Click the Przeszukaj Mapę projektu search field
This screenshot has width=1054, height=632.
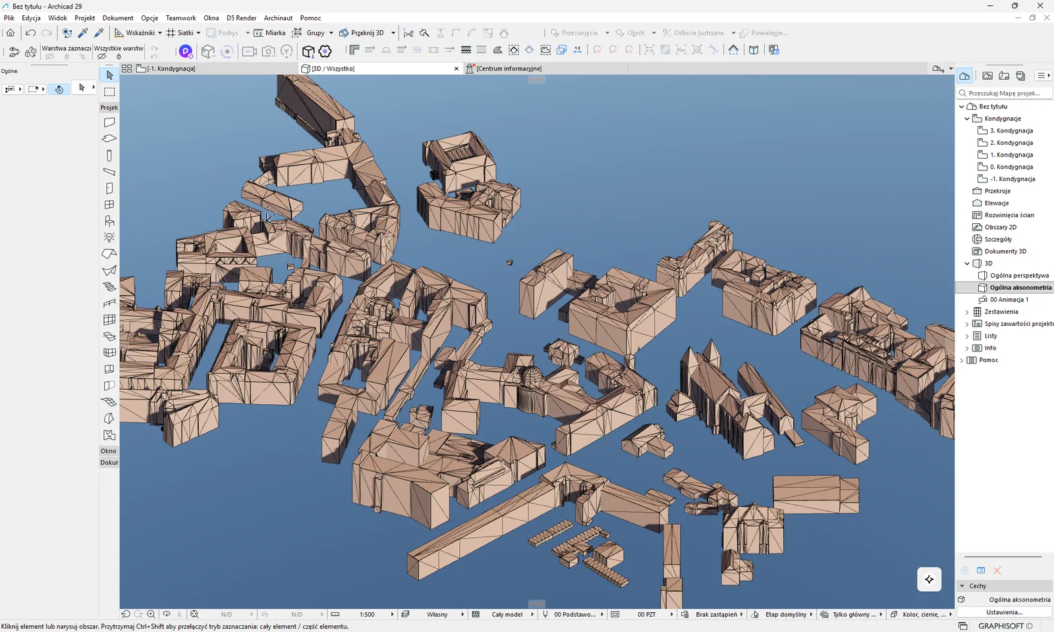click(1005, 93)
